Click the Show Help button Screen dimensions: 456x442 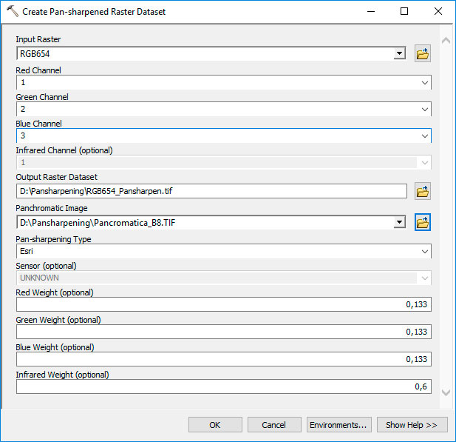click(x=412, y=425)
